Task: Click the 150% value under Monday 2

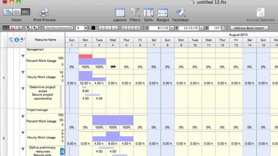Action: [86, 67]
